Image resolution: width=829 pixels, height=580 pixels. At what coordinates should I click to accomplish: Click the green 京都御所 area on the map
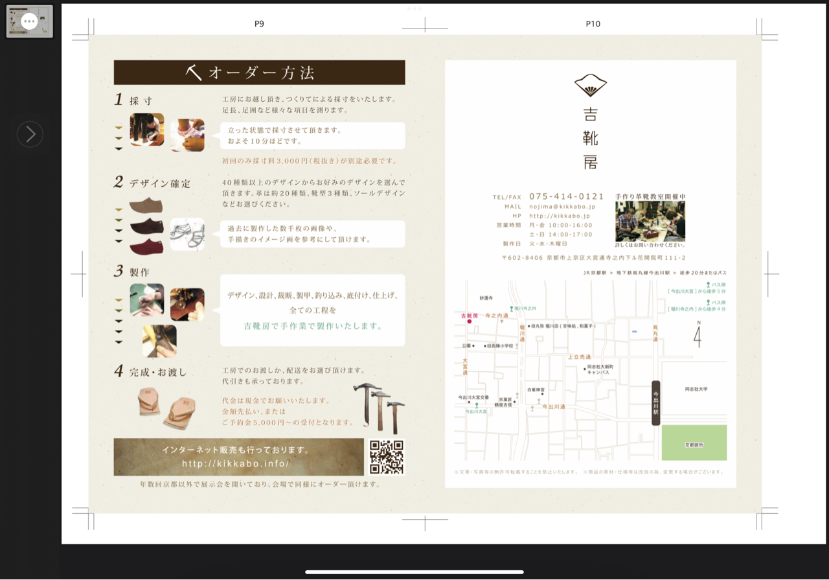[694, 443]
